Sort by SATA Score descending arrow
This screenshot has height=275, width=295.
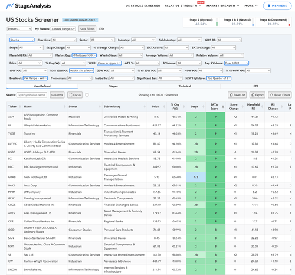pyautogui.click(x=223, y=107)
